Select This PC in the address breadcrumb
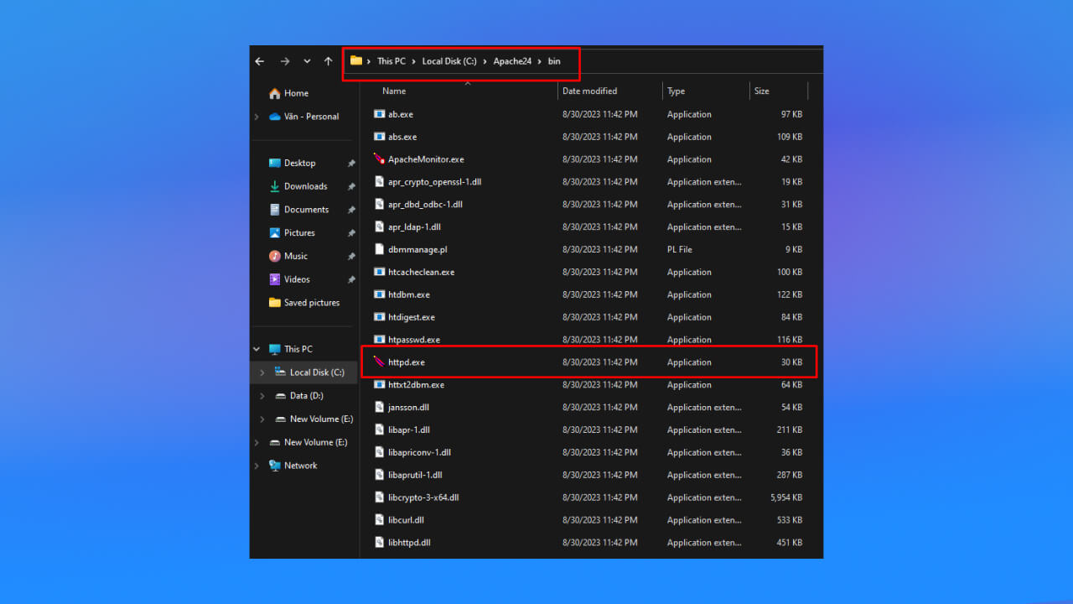1073x604 pixels. pos(391,61)
